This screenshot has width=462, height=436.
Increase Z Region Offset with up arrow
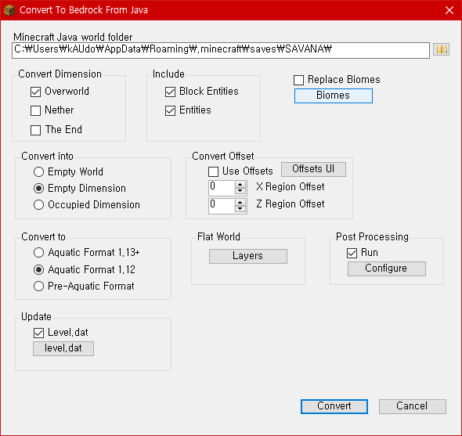tap(240, 203)
